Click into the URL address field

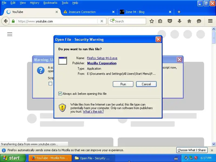(57, 21)
